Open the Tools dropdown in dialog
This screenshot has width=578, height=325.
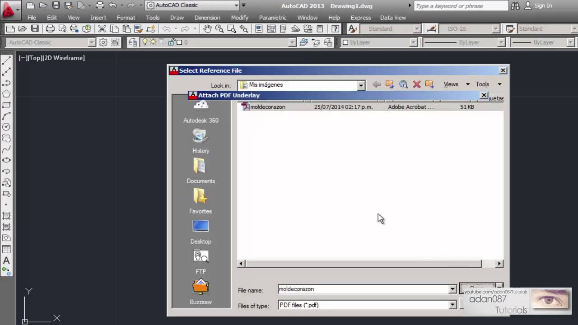tap(488, 84)
